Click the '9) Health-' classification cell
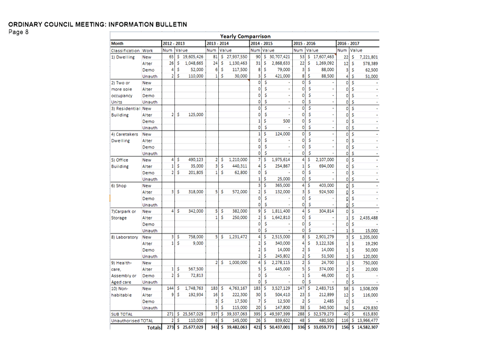491x347 pixels. [122, 263]
